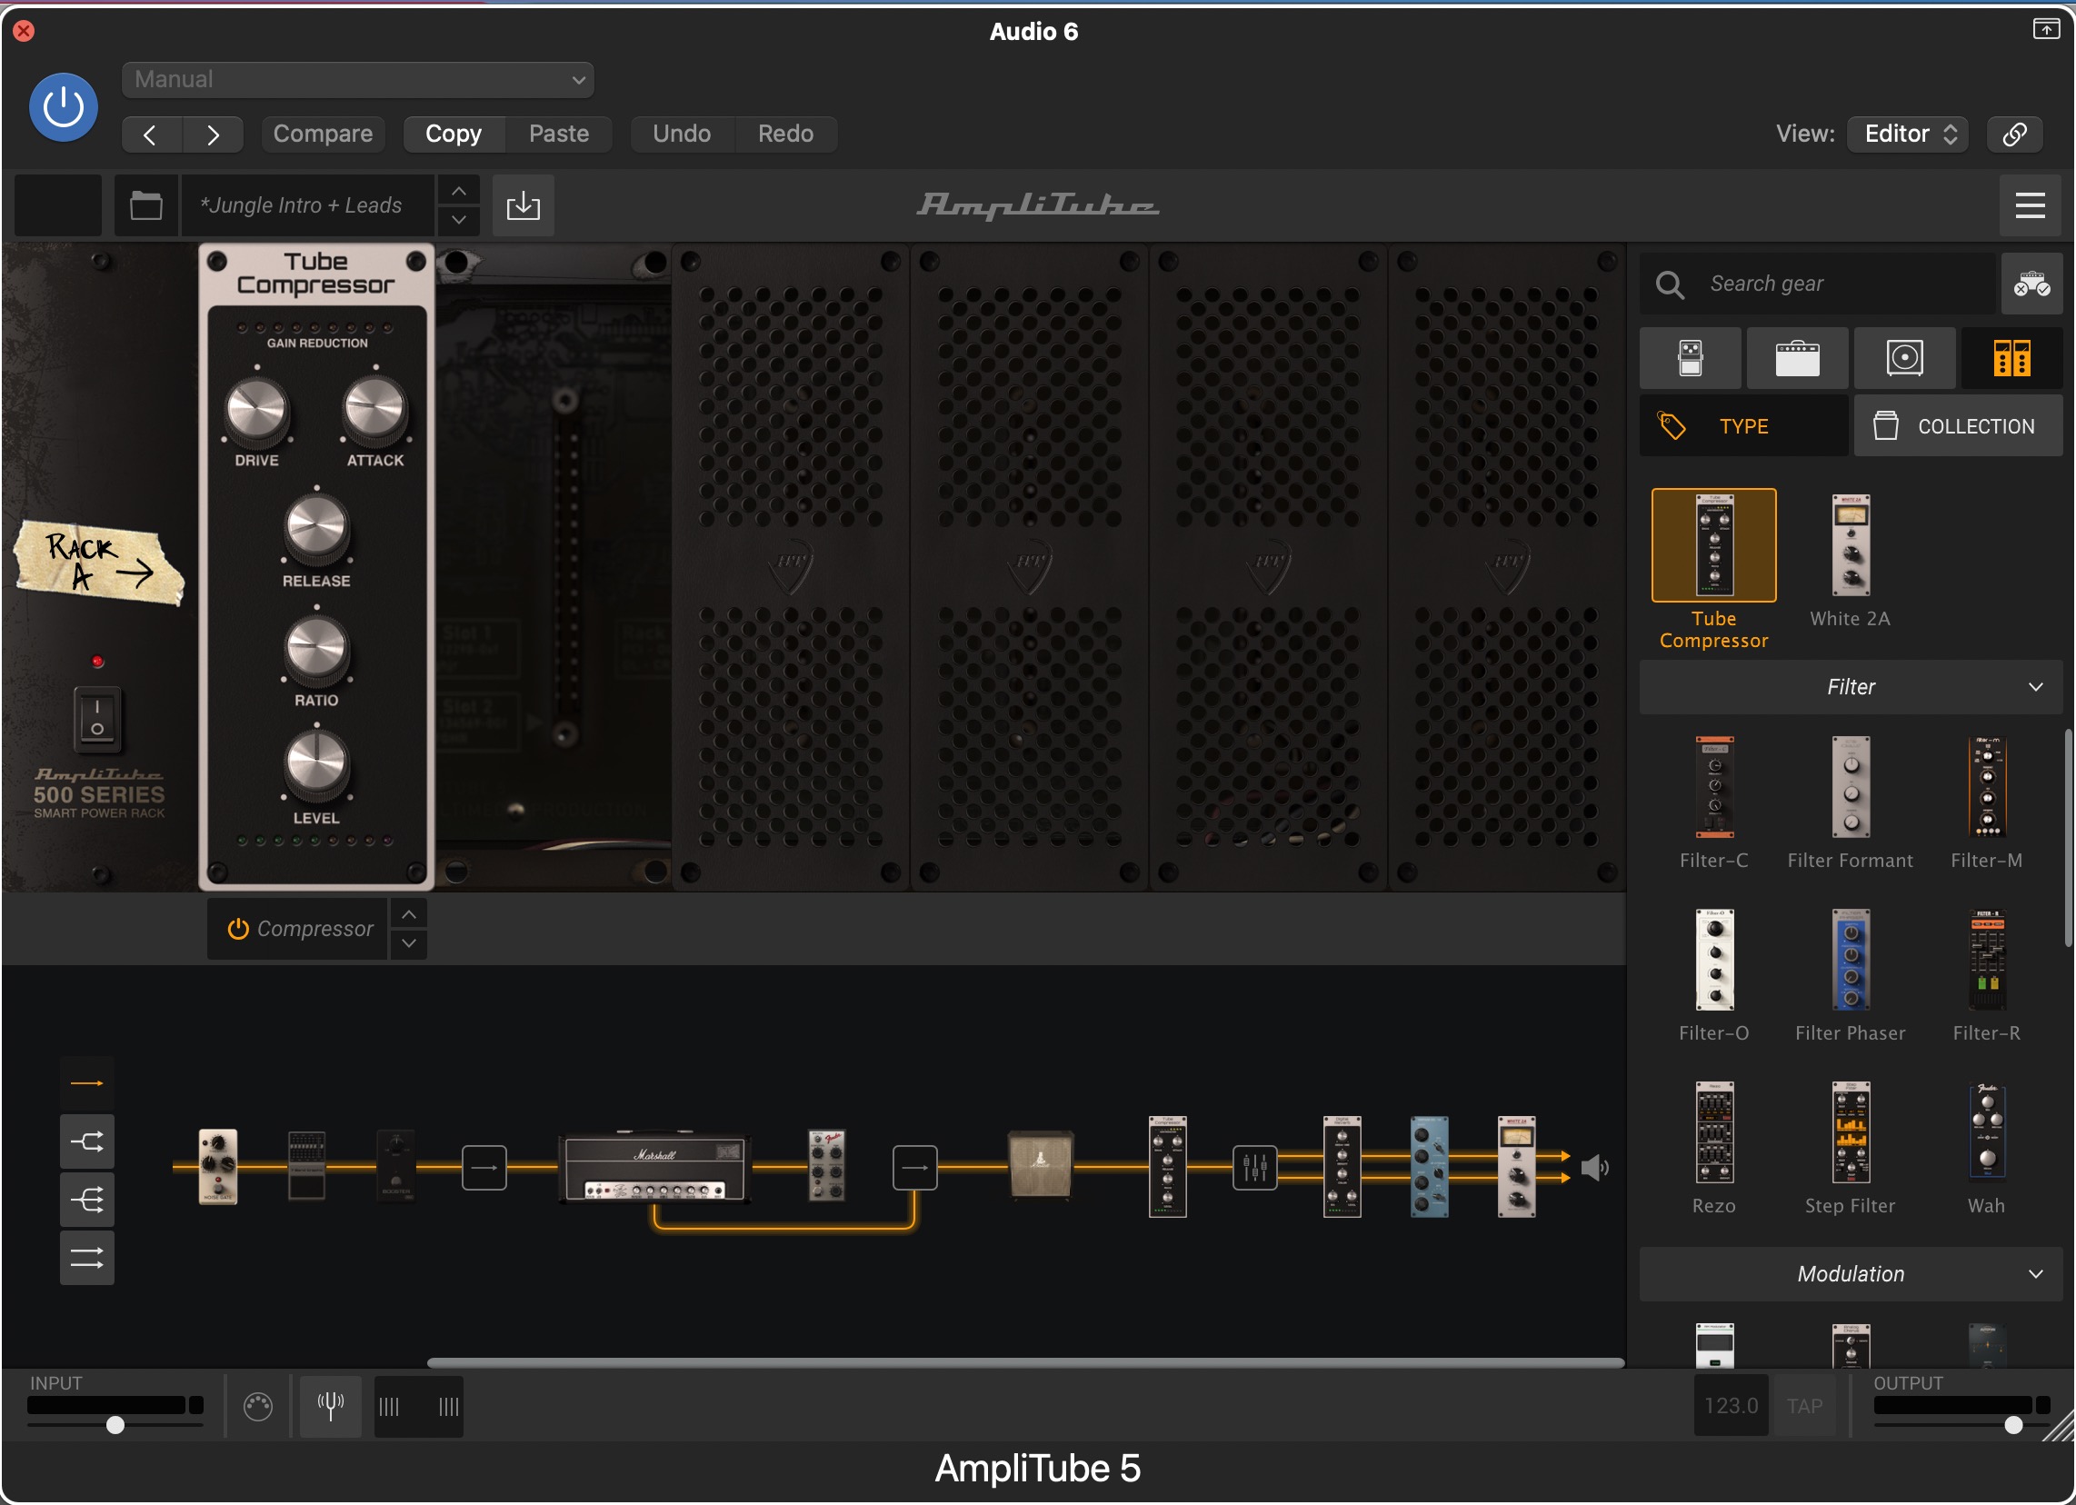Click the tempo value 123.0

point(1730,1405)
